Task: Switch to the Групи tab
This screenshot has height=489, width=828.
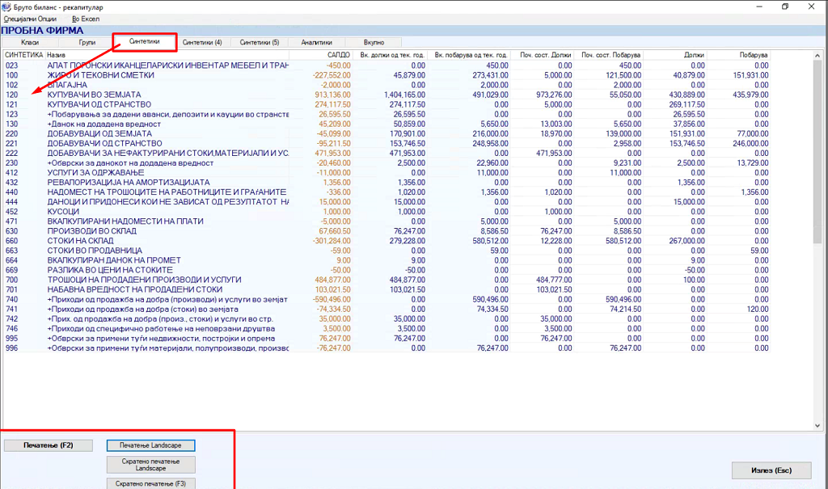Action: tap(87, 42)
